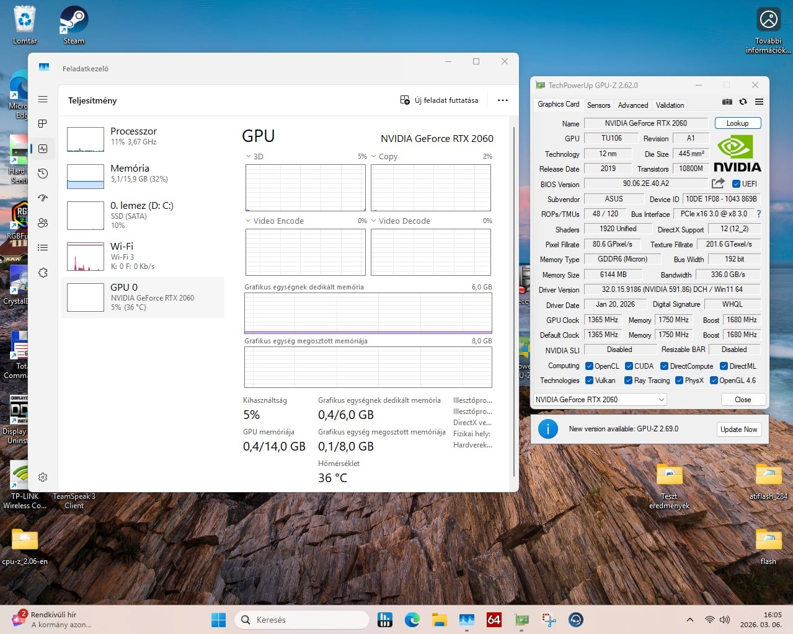Open App history in Task Manager sidebar
Viewport: 793px width, 634px height.
point(43,174)
